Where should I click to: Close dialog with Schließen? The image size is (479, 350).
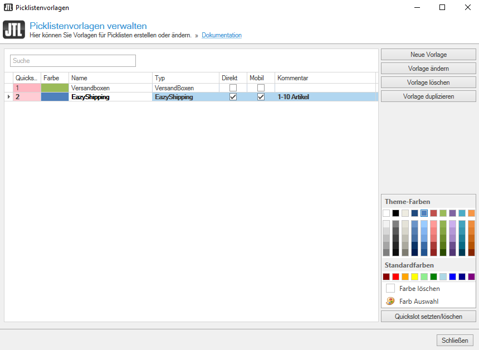(454, 340)
